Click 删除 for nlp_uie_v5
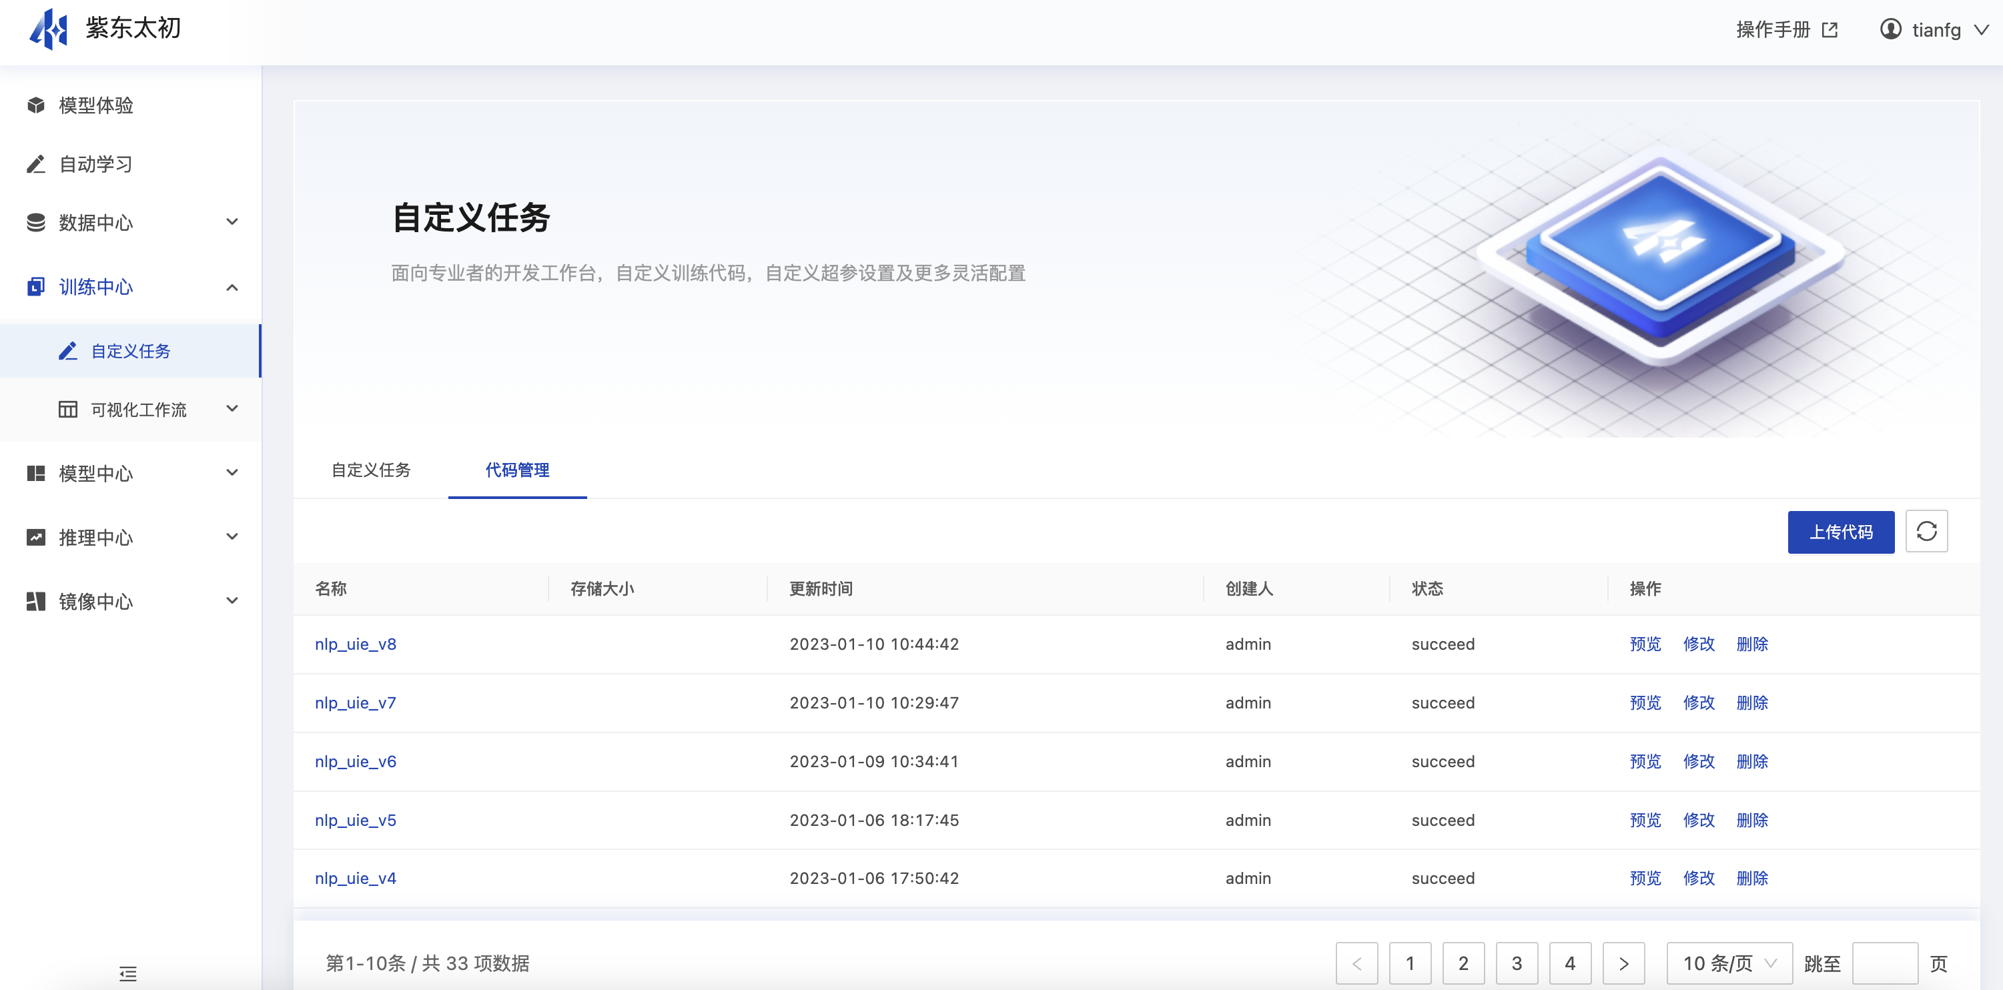2003x990 pixels. pyautogui.click(x=1753, y=821)
